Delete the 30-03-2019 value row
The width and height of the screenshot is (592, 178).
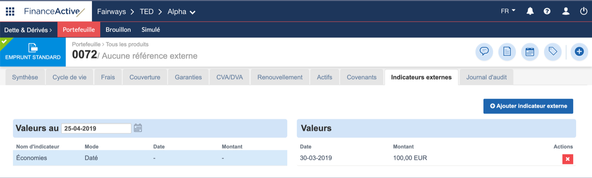pyautogui.click(x=568, y=159)
